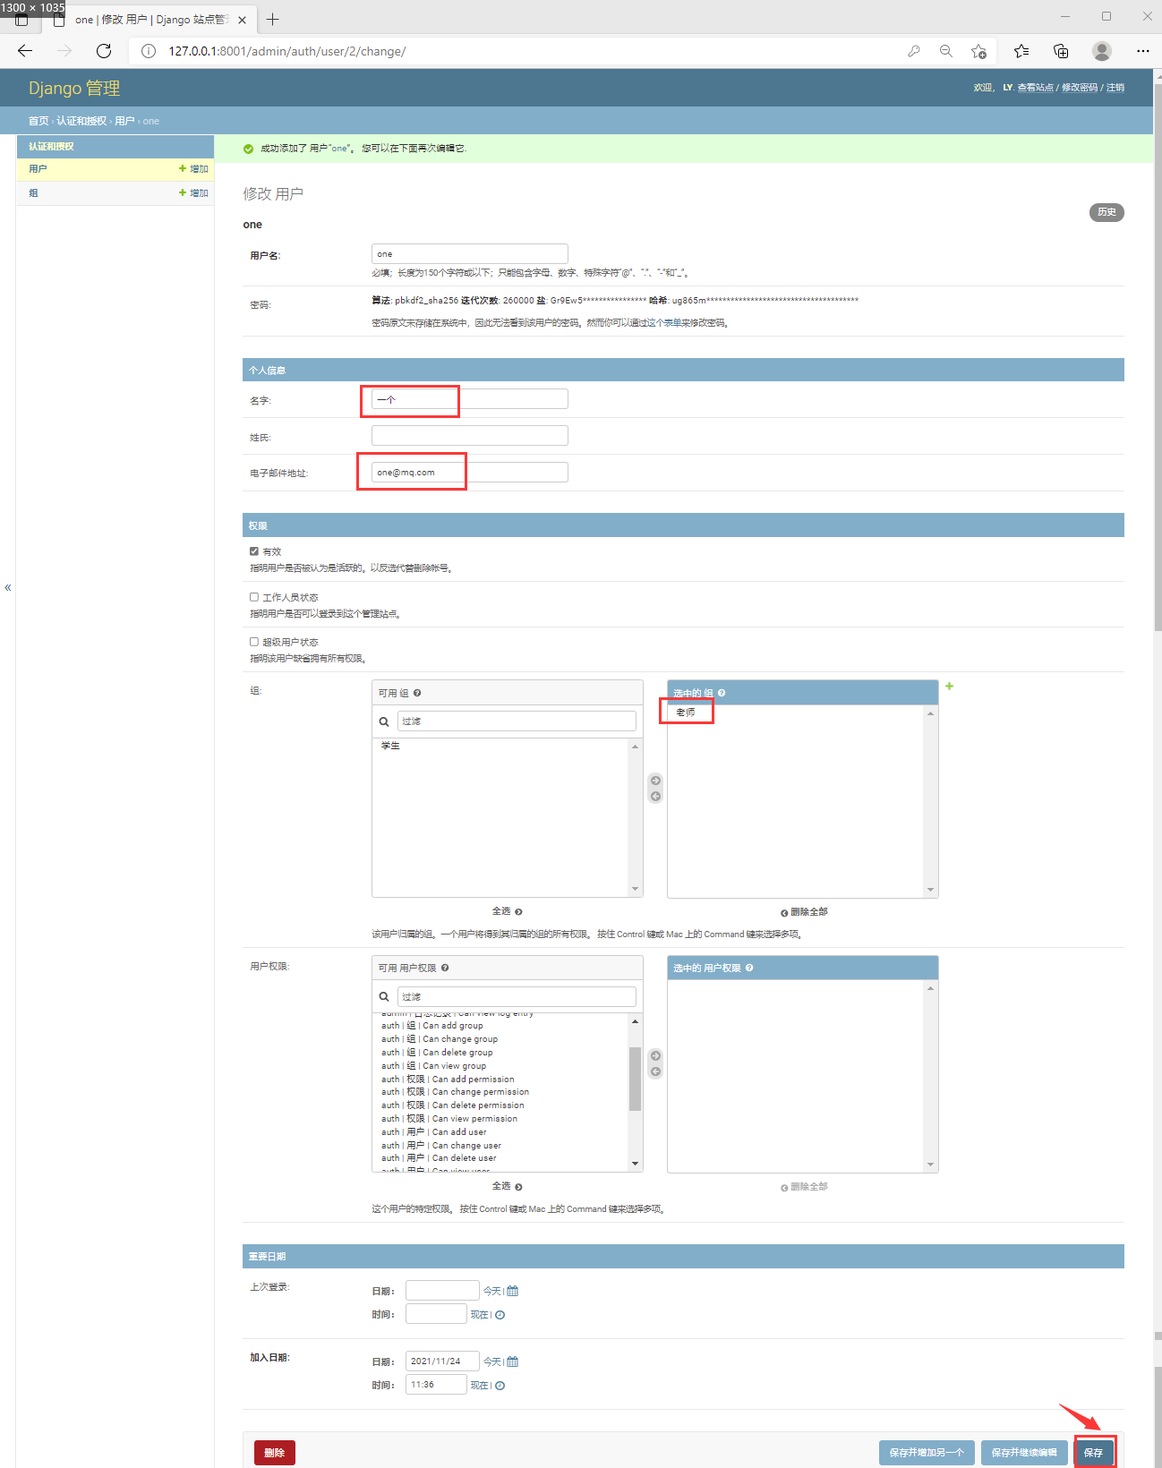Click the password key icon in the address bar

[x=913, y=51]
